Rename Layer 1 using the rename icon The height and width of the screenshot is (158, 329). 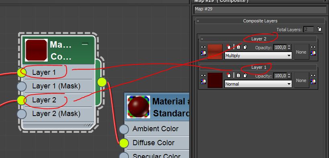[x=238, y=76]
